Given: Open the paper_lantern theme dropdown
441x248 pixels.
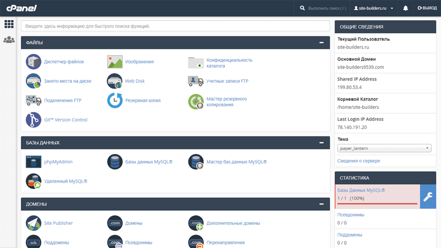Looking at the screenshot, I should (x=384, y=148).
